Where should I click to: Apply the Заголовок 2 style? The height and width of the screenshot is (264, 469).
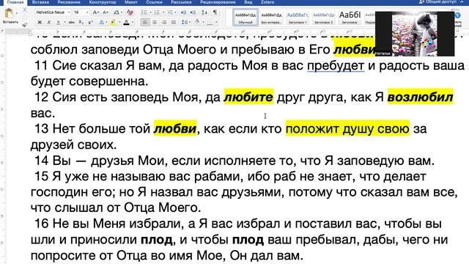pyautogui.click(x=323, y=18)
